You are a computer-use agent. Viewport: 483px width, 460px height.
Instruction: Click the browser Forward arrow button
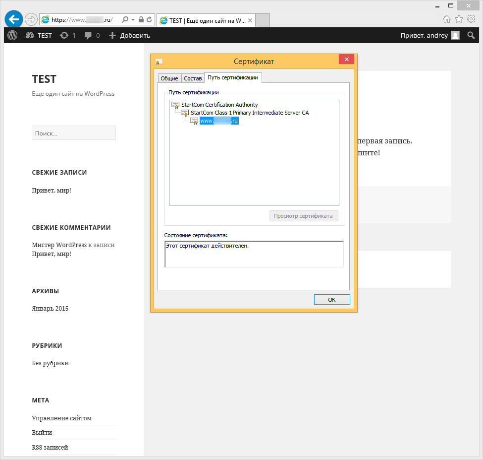(x=31, y=19)
